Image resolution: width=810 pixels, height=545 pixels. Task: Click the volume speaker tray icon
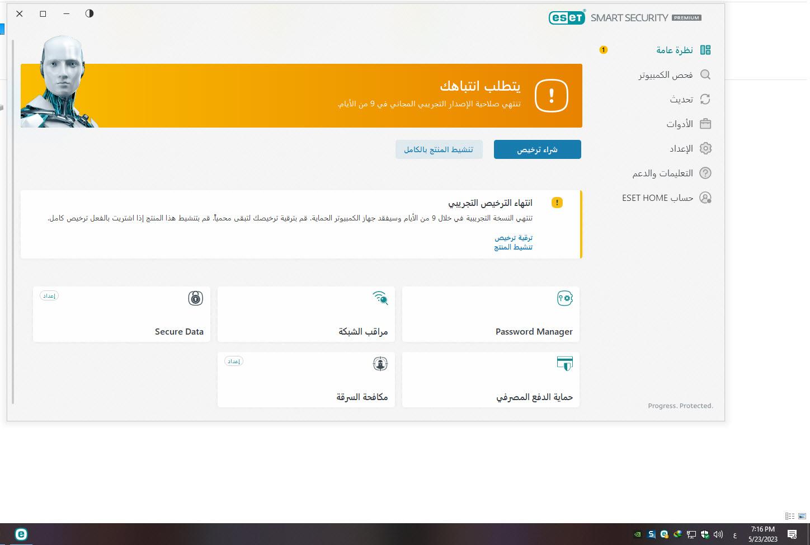coord(718,534)
